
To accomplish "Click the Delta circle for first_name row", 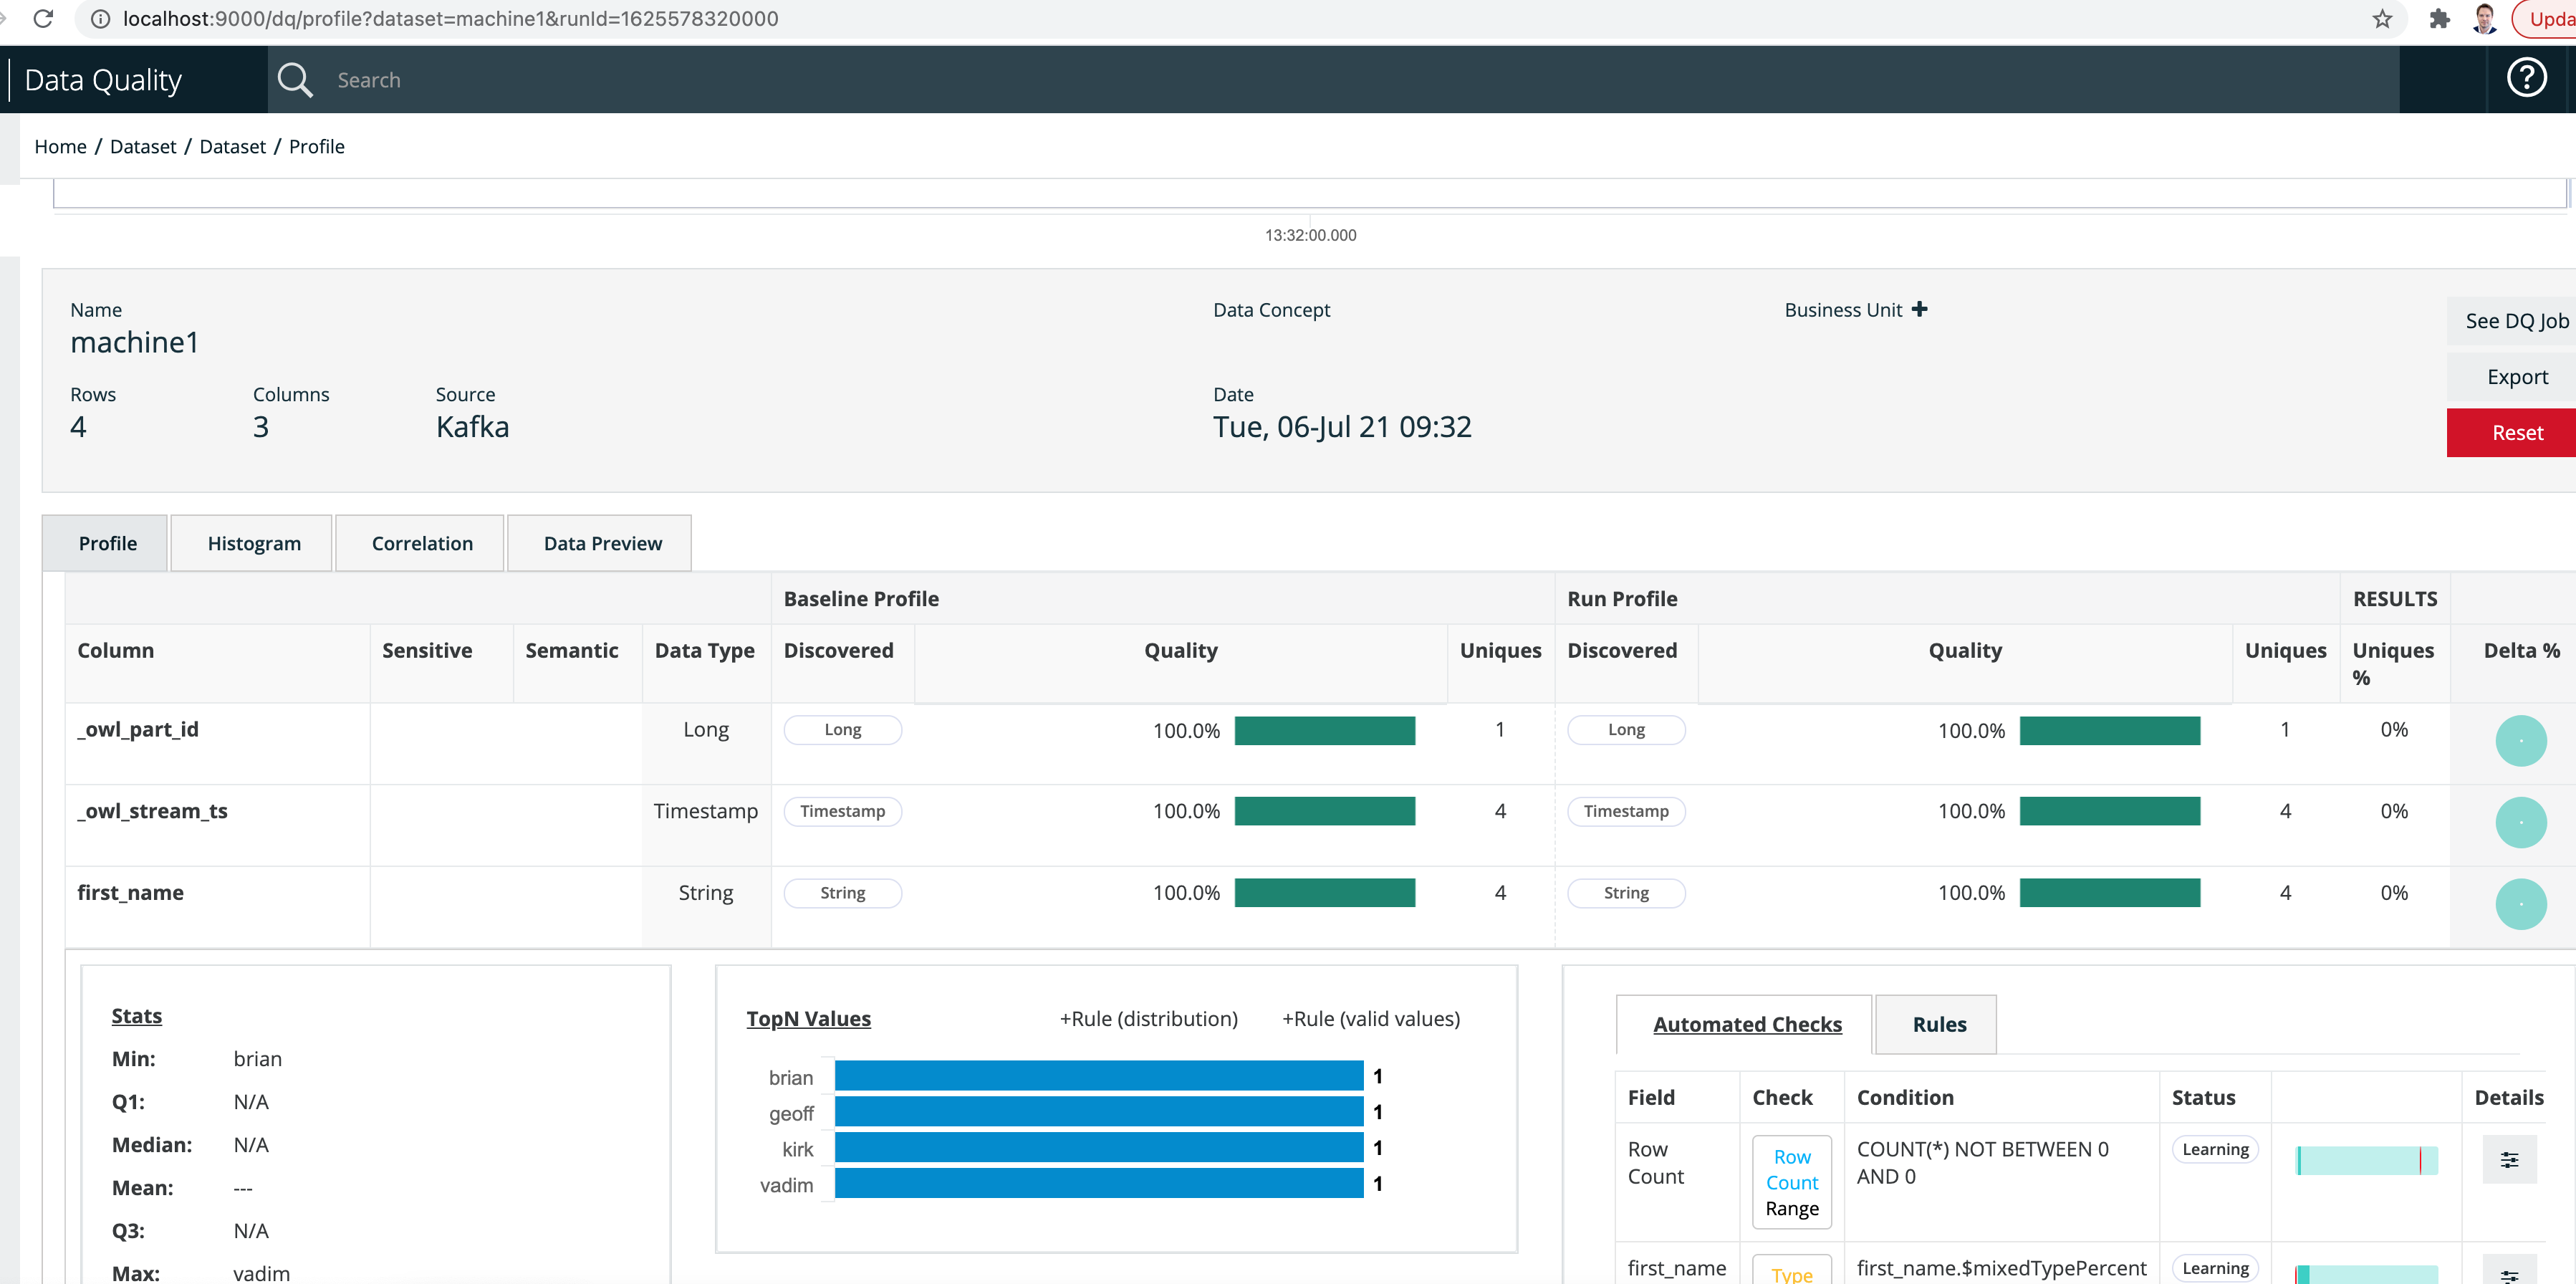I will coord(2520,904).
